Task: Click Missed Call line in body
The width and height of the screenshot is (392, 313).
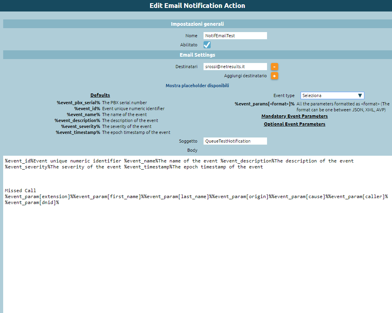Action: (20, 191)
